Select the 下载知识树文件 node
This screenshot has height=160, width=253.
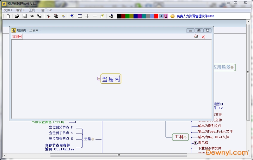click(210, 148)
